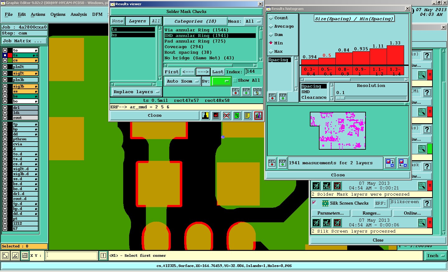
Task: Click red-outlined run icon in Silk Screen row
Action: (x=337, y=223)
